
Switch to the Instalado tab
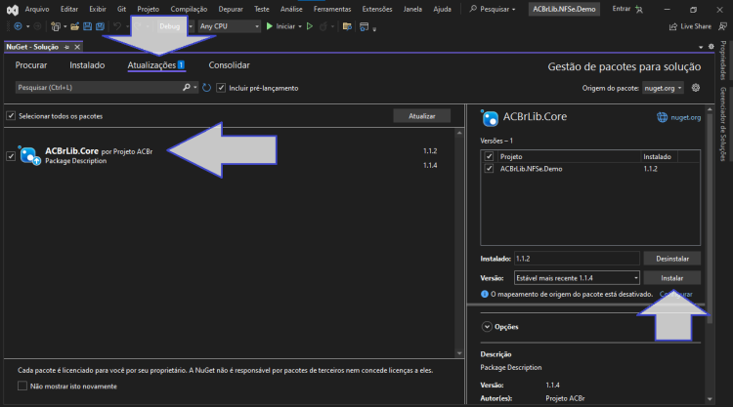point(87,65)
